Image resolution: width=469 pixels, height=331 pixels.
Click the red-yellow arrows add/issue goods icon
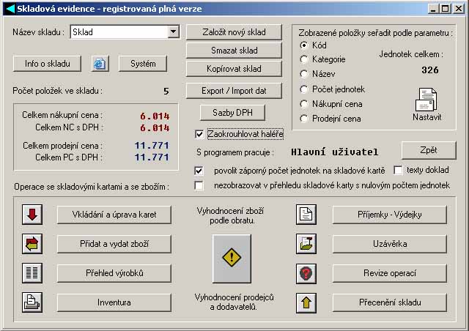click(32, 244)
